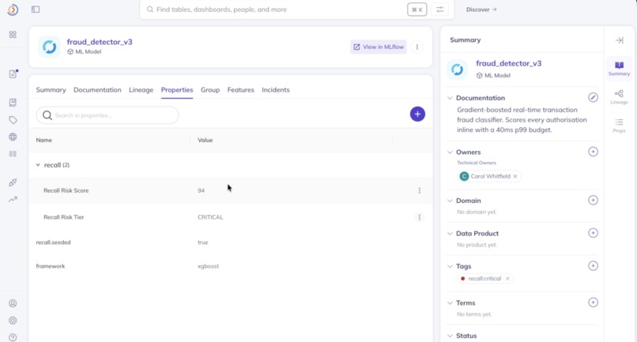
Task: Focus the Search in properties field
Action: click(x=107, y=115)
